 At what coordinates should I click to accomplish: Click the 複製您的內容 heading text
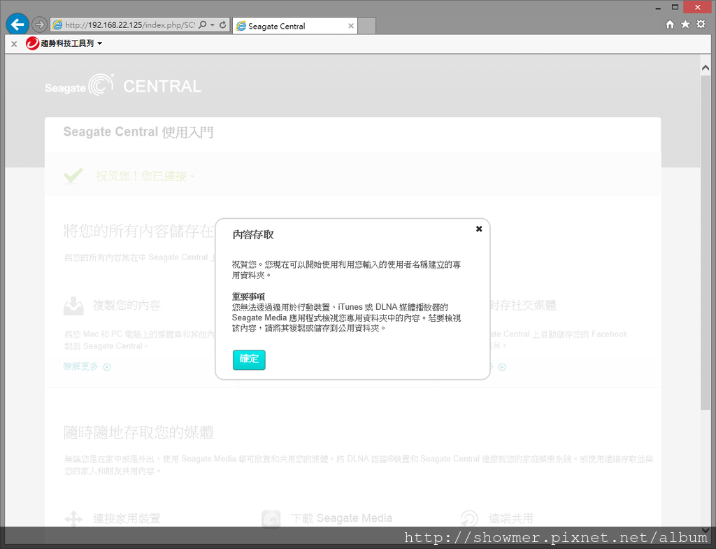tap(127, 305)
